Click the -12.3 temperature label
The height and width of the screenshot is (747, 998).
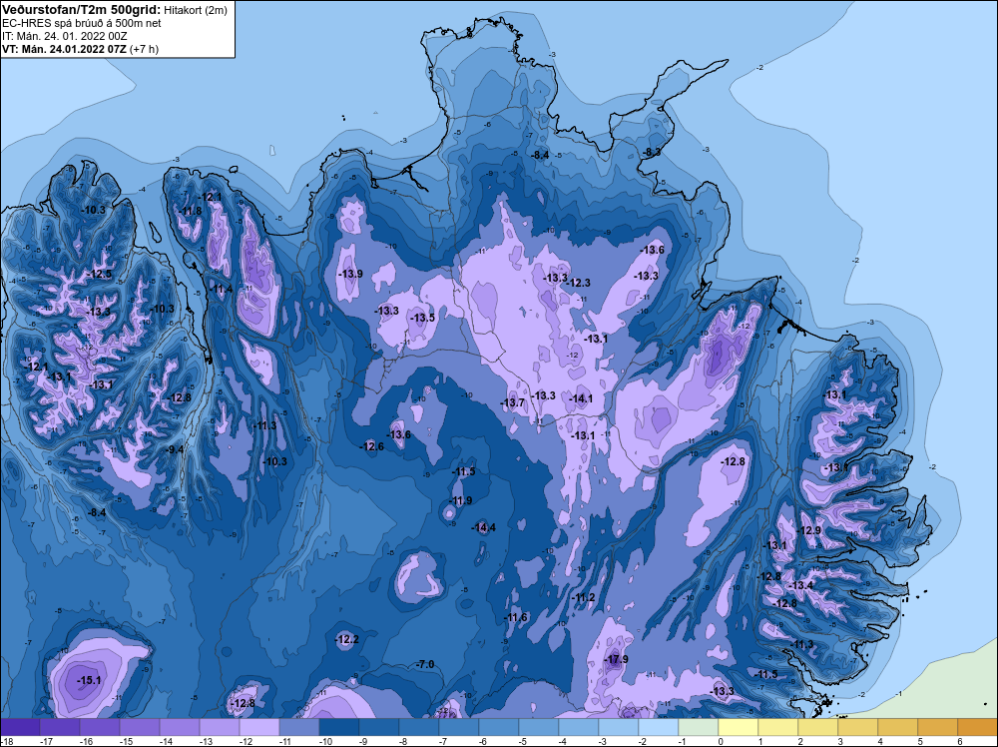click(x=579, y=283)
